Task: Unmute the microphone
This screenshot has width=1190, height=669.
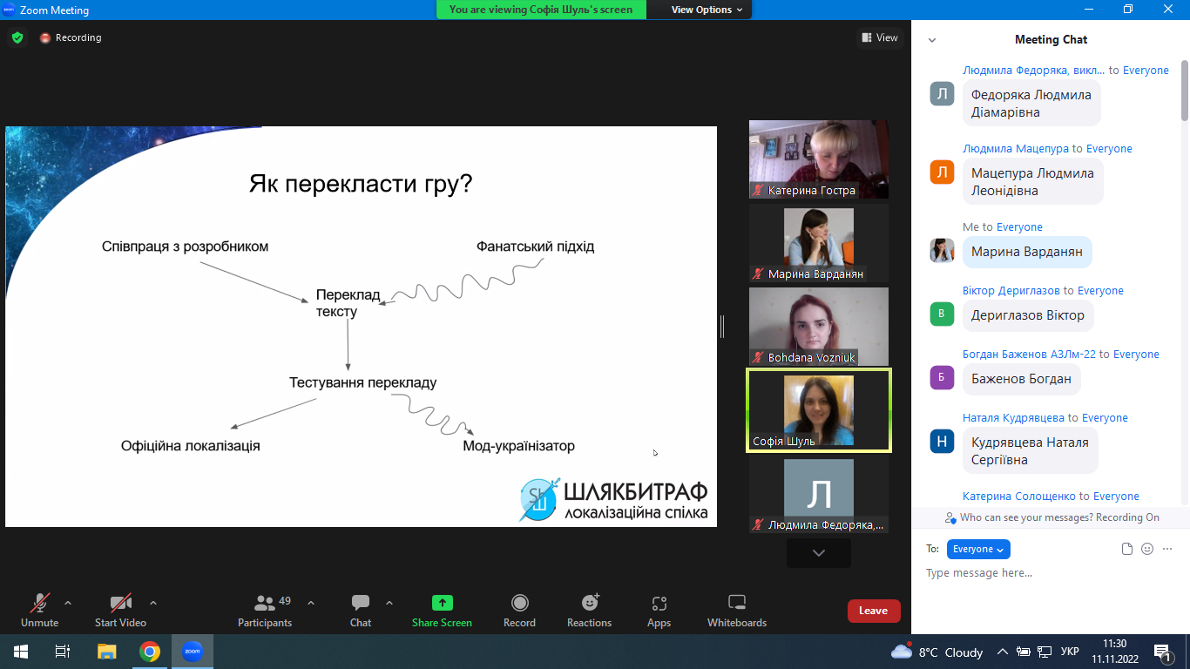Action: [40, 603]
